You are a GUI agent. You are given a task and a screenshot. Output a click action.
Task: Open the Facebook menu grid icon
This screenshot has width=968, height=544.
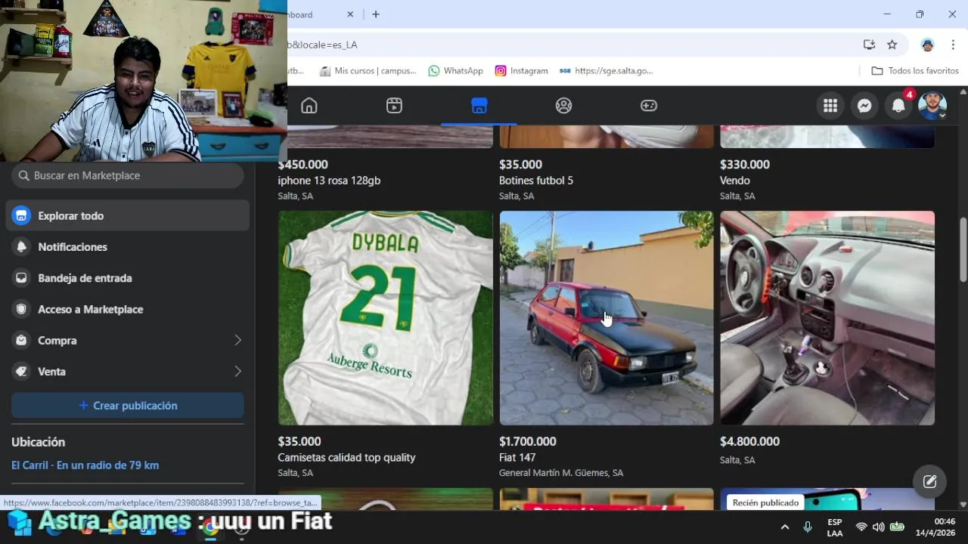click(x=830, y=106)
